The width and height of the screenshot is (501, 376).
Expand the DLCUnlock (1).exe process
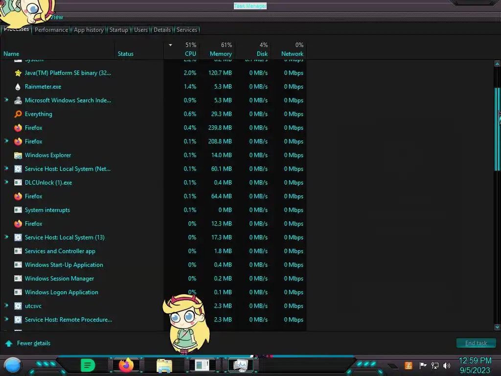(x=6, y=182)
